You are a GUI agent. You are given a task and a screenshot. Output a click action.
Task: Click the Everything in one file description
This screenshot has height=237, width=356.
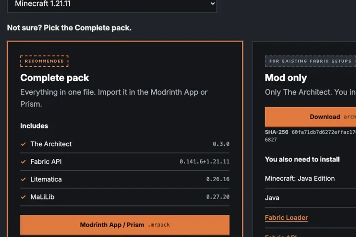[x=114, y=98]
